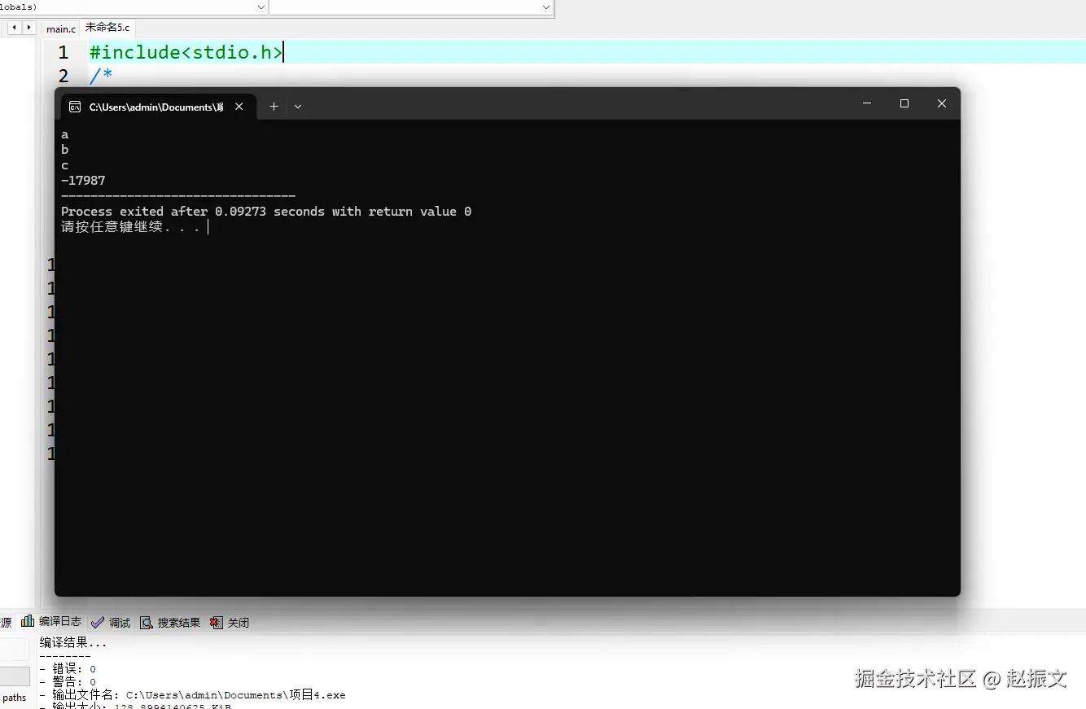Open the 搜索结果 search results tab

pos(170,622)
